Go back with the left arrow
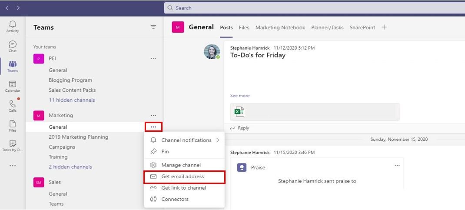The width and height of the screenshot is (465, 210). pos(7,8)
